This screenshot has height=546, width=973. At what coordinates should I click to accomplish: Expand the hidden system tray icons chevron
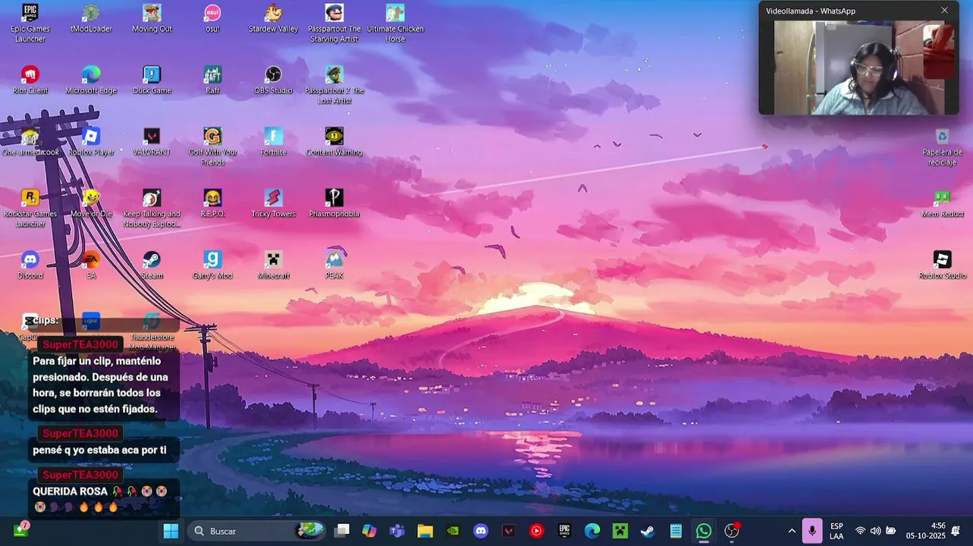[792, 531]
